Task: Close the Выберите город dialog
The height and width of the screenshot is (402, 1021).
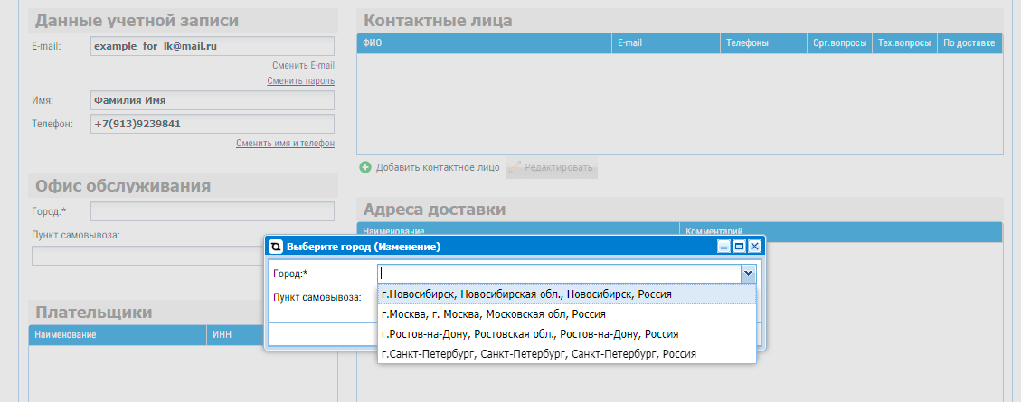Action: click(754, 247)
